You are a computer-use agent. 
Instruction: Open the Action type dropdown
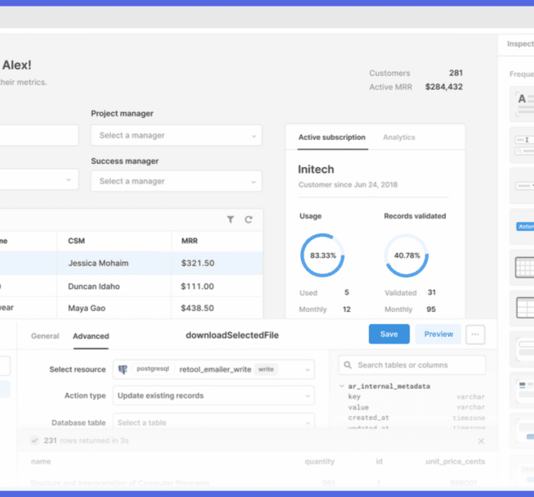[x=214, y=396]
